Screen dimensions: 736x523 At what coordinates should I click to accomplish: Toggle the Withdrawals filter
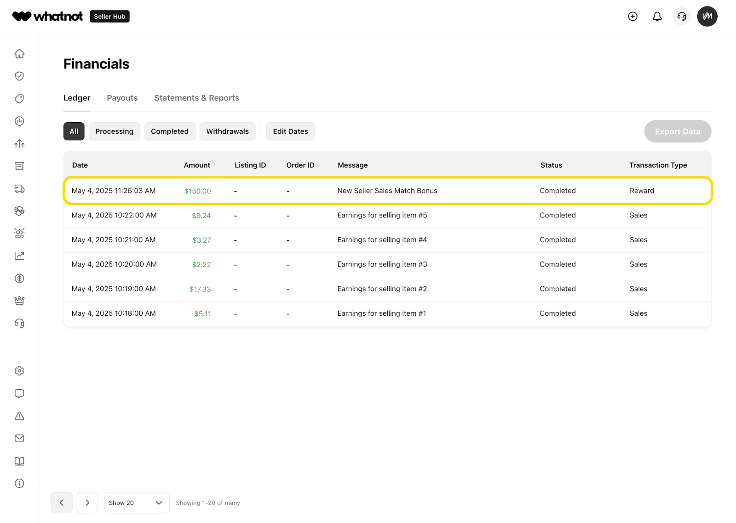(x=227, y=131)
